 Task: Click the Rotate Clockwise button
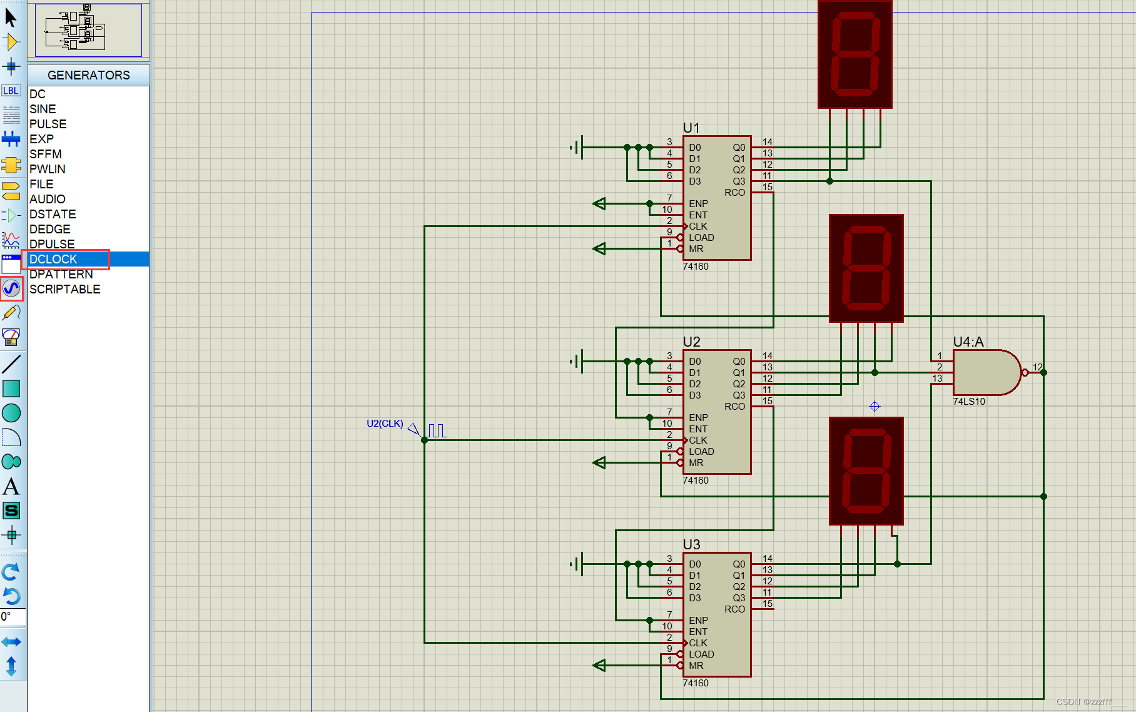(x=11, y=571)
